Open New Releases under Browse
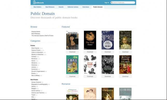The height and width of the screenshot is (100, 167). (36, 34)
